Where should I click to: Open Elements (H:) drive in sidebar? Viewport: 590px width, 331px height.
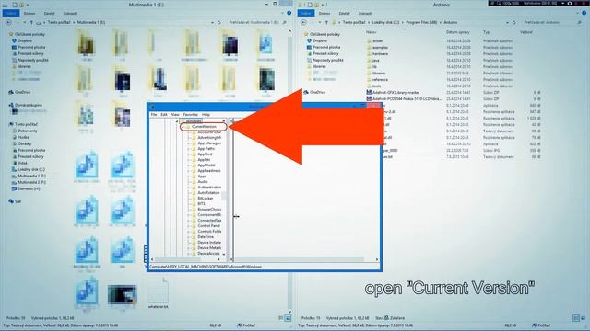(x=29, y=188)
